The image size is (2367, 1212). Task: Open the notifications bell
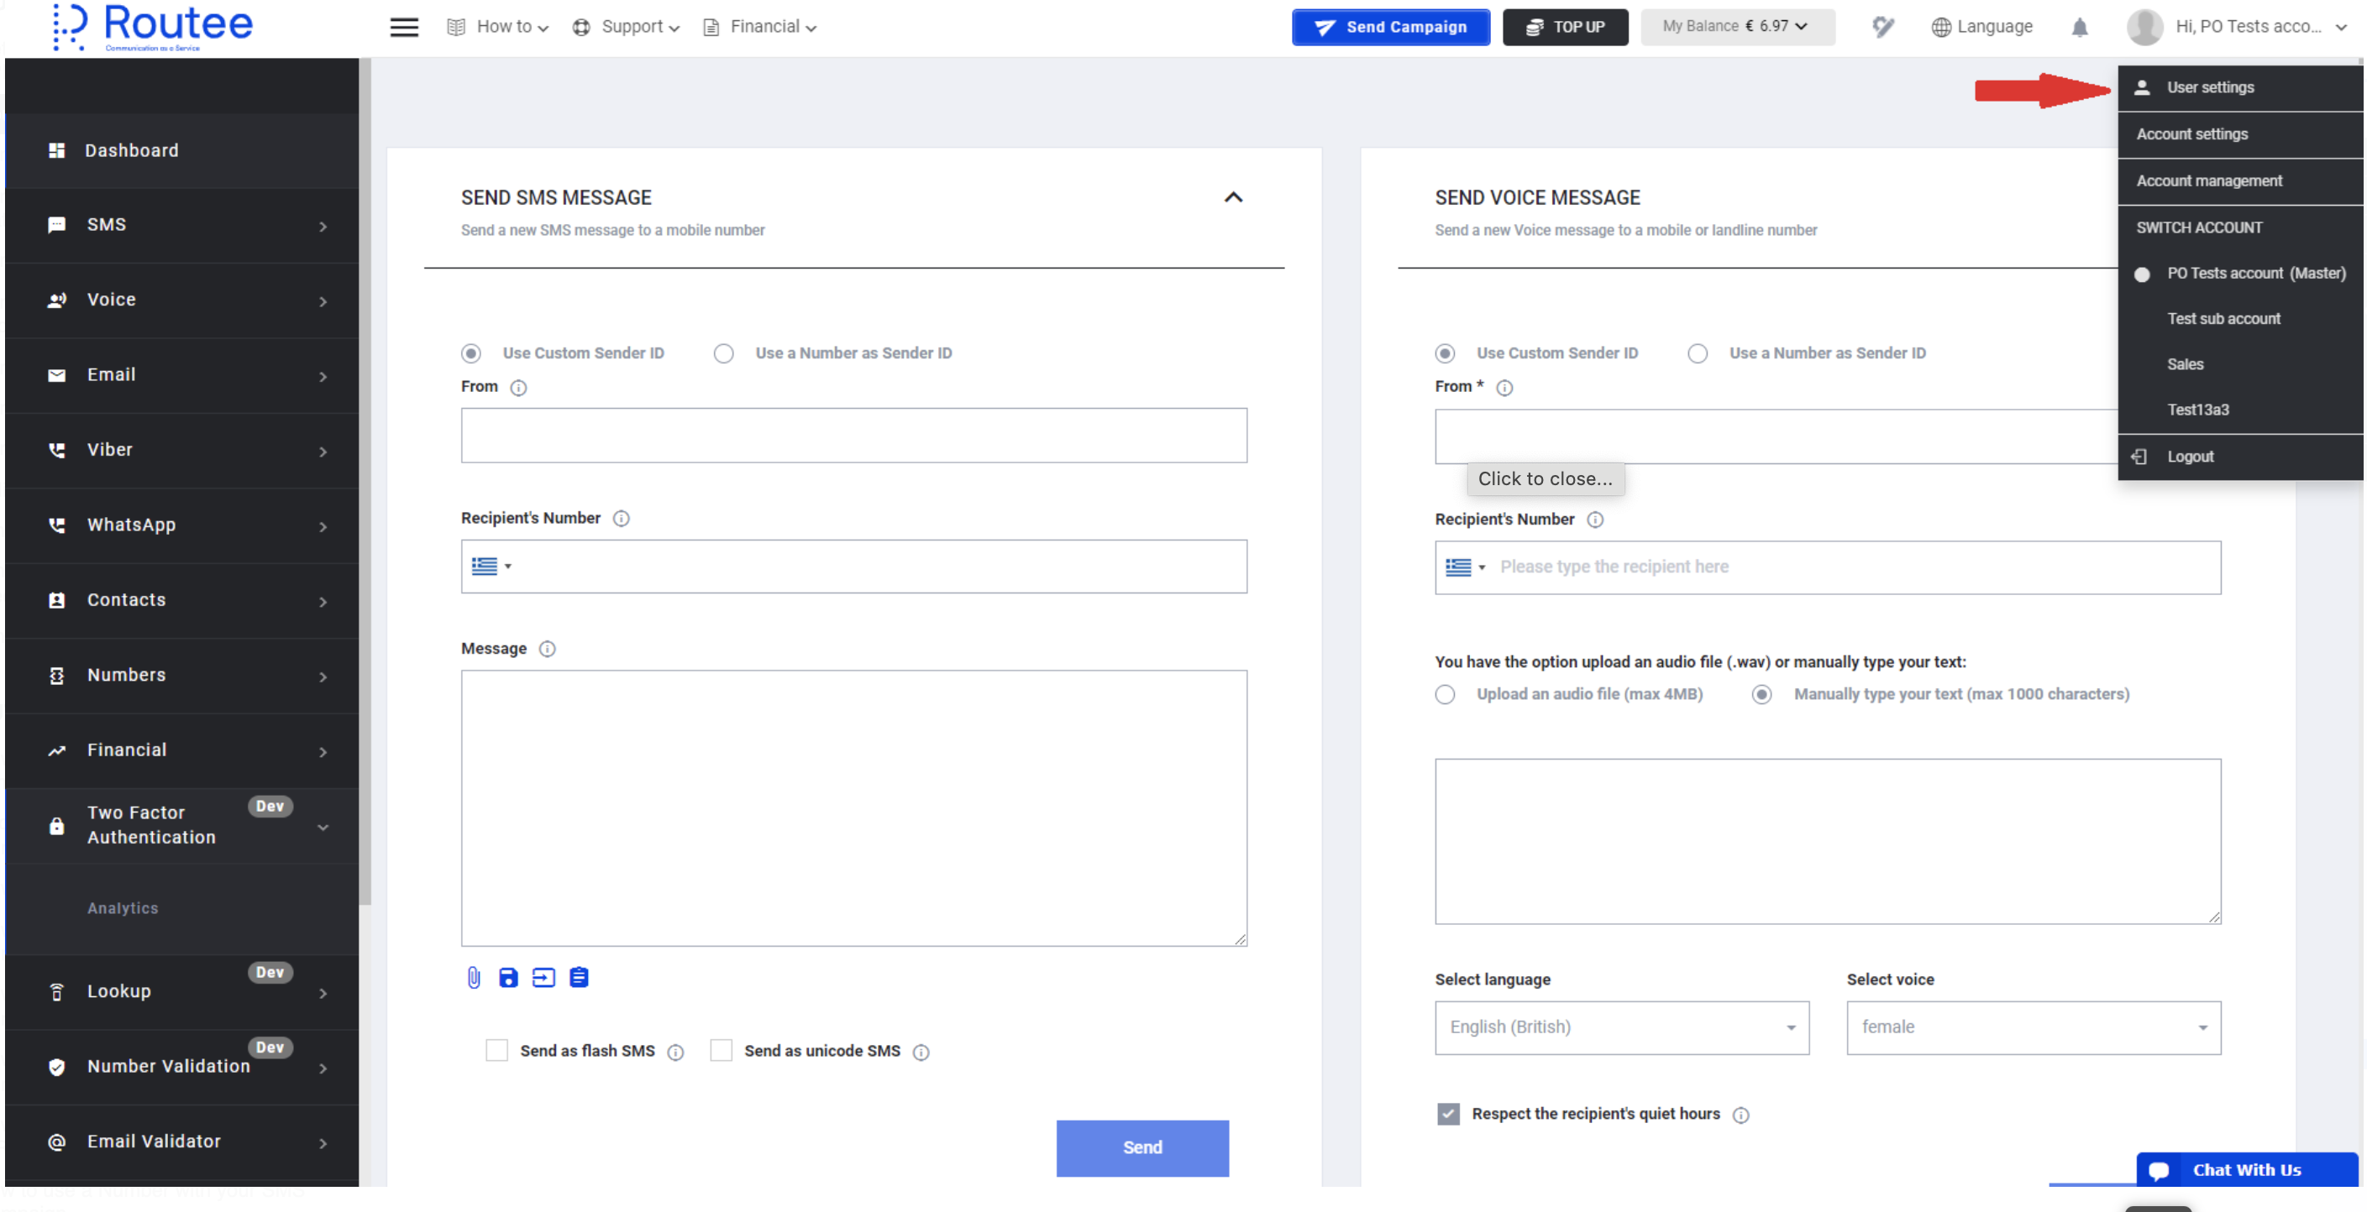[x=2080, y=28]
